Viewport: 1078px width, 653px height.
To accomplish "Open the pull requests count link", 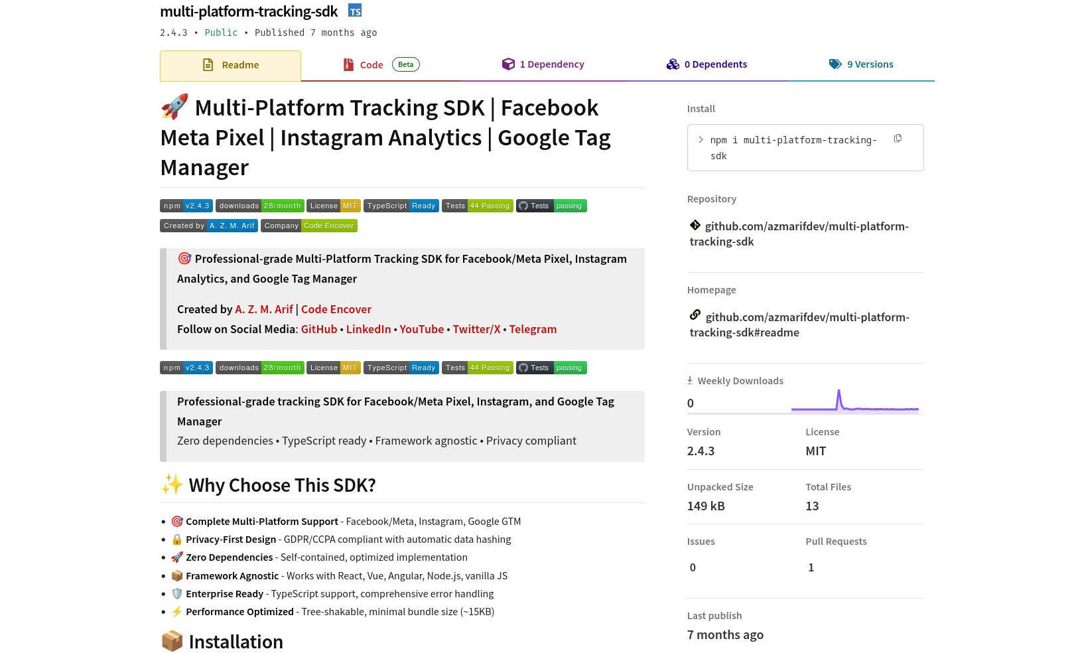I will click(x=811, y=567).
